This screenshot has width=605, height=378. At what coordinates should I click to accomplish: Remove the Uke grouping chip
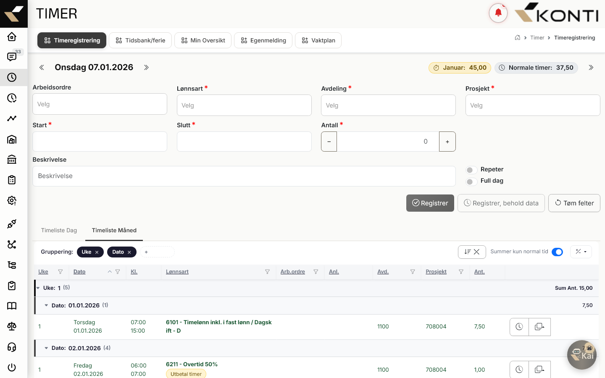(x=97, y=252)
